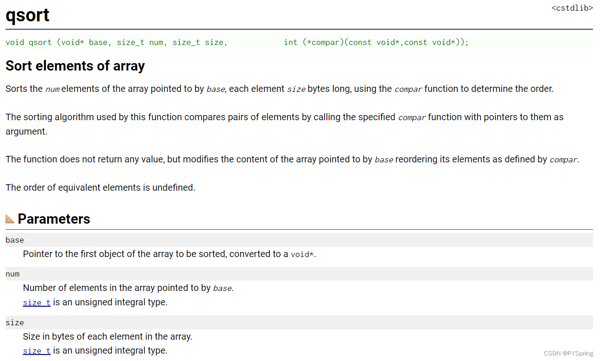Click the paragraph starting 'The function does not return'
The height and width of the screenshot is (361, 600).
[293, 160]
